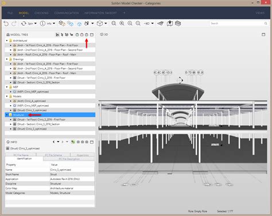This screenshot has height=216, width=272.
Task: Click the single blue cube toolbar icon
Action: coord(79,24)
